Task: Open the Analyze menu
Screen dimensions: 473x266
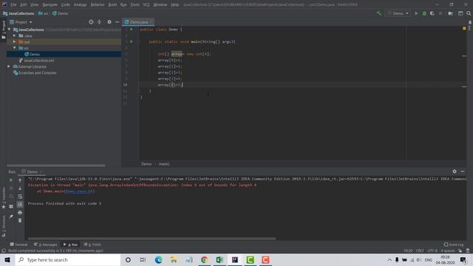Action: (81, 4)
